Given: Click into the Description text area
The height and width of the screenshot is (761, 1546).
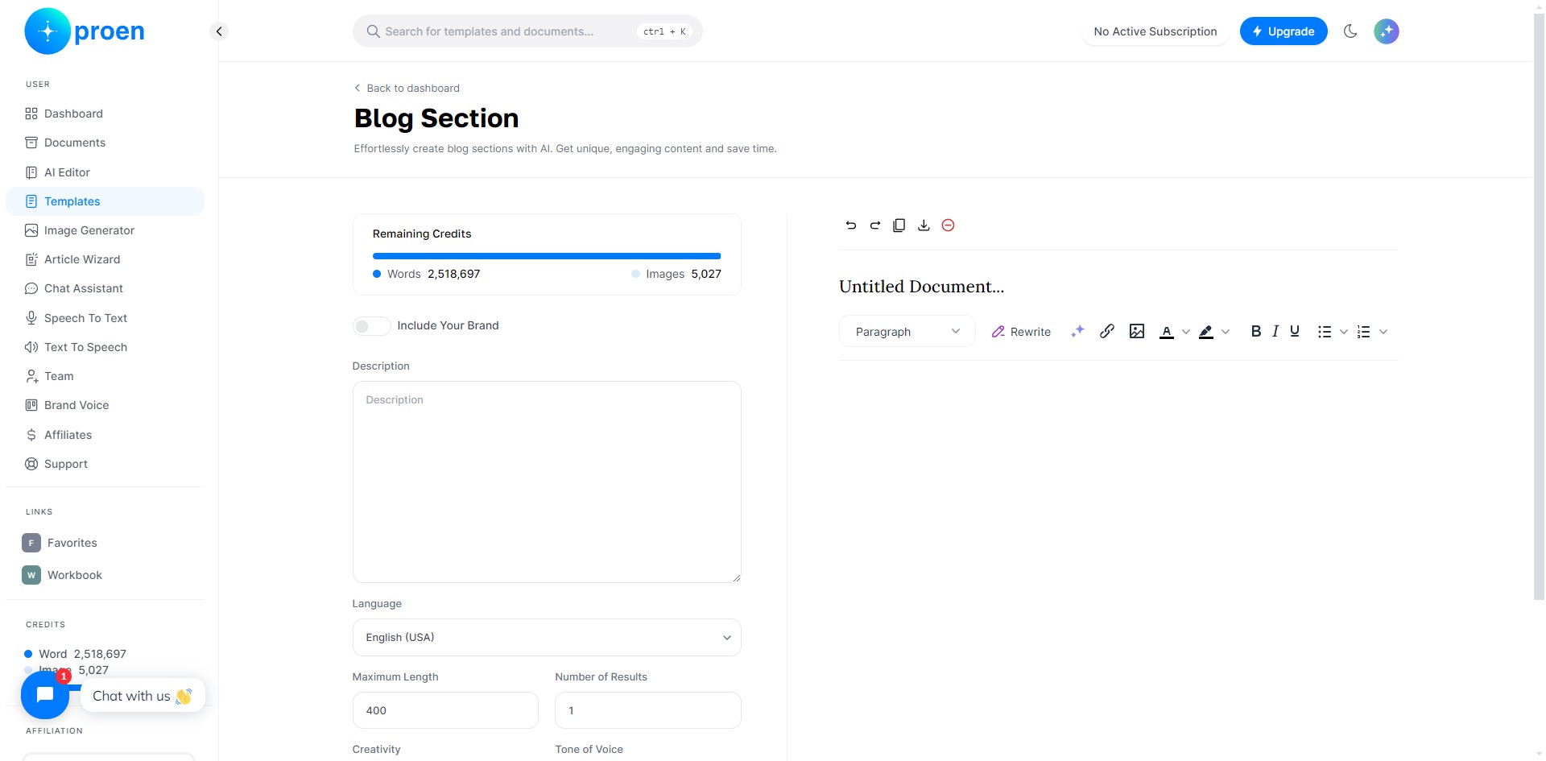Looking at the screenshot, I should coord(547,482).
